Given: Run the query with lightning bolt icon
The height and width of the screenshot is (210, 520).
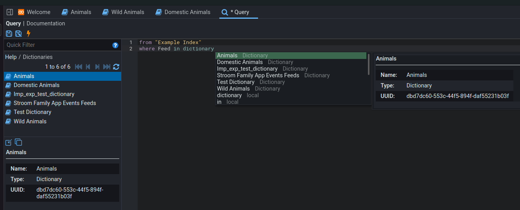Looking at the screenshot, I should pyautogui.click(x=28, y=34).
